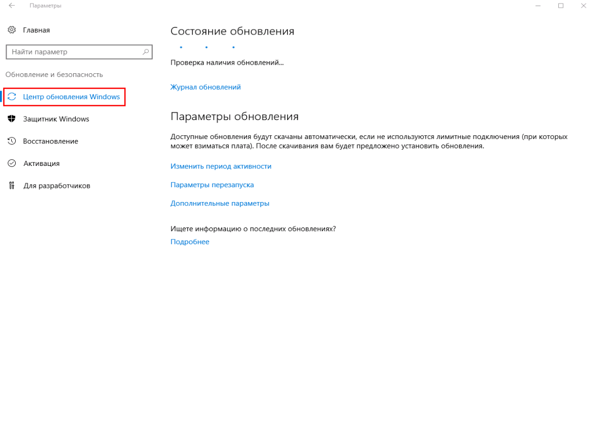Open the Параметры перезапуска link

[212, 185]
